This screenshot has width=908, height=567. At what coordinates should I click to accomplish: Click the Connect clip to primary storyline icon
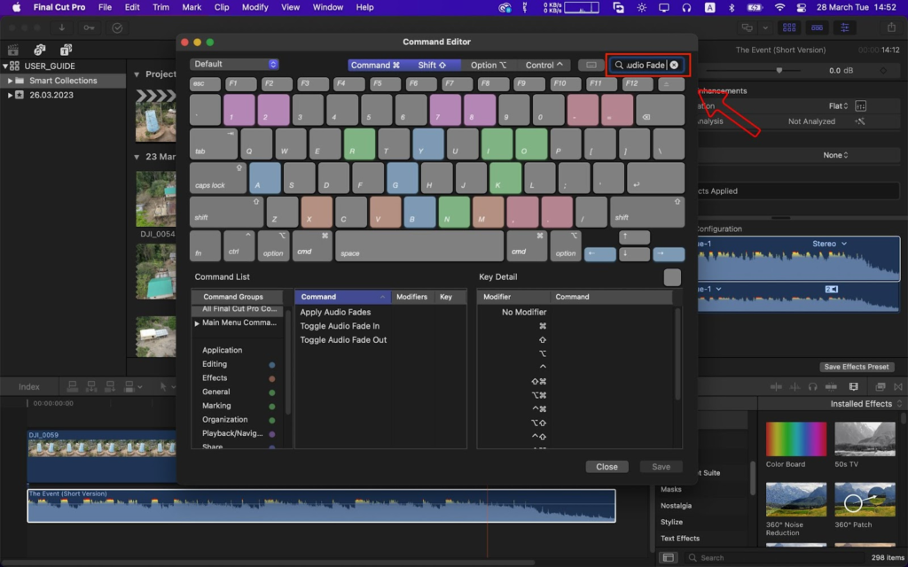(x=73, y=386)
